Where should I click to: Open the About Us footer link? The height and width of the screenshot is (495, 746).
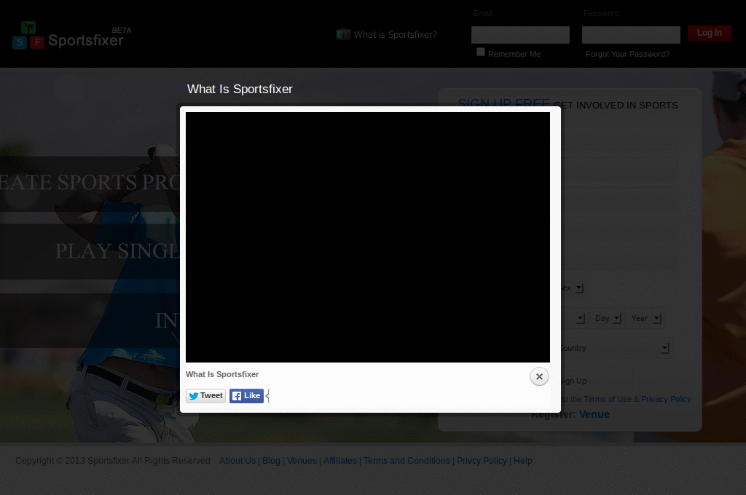click(237, 461)
